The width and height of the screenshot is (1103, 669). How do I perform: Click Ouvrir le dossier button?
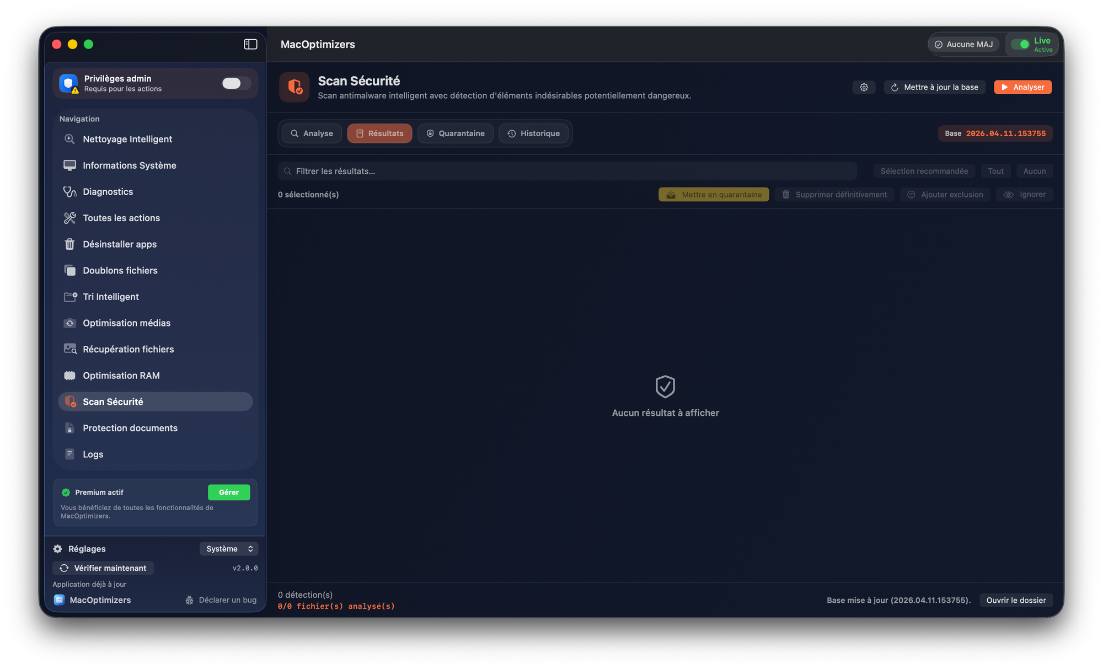click(1016, 600)
